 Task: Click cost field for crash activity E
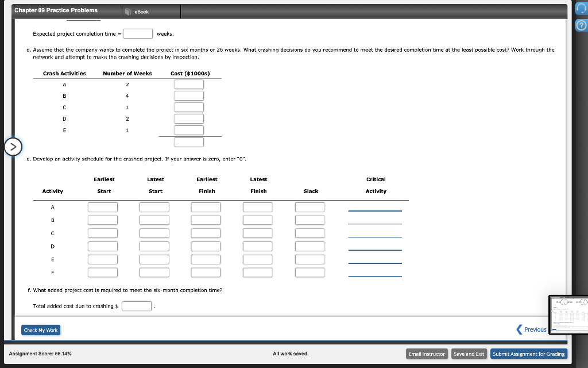coord(188,131)
